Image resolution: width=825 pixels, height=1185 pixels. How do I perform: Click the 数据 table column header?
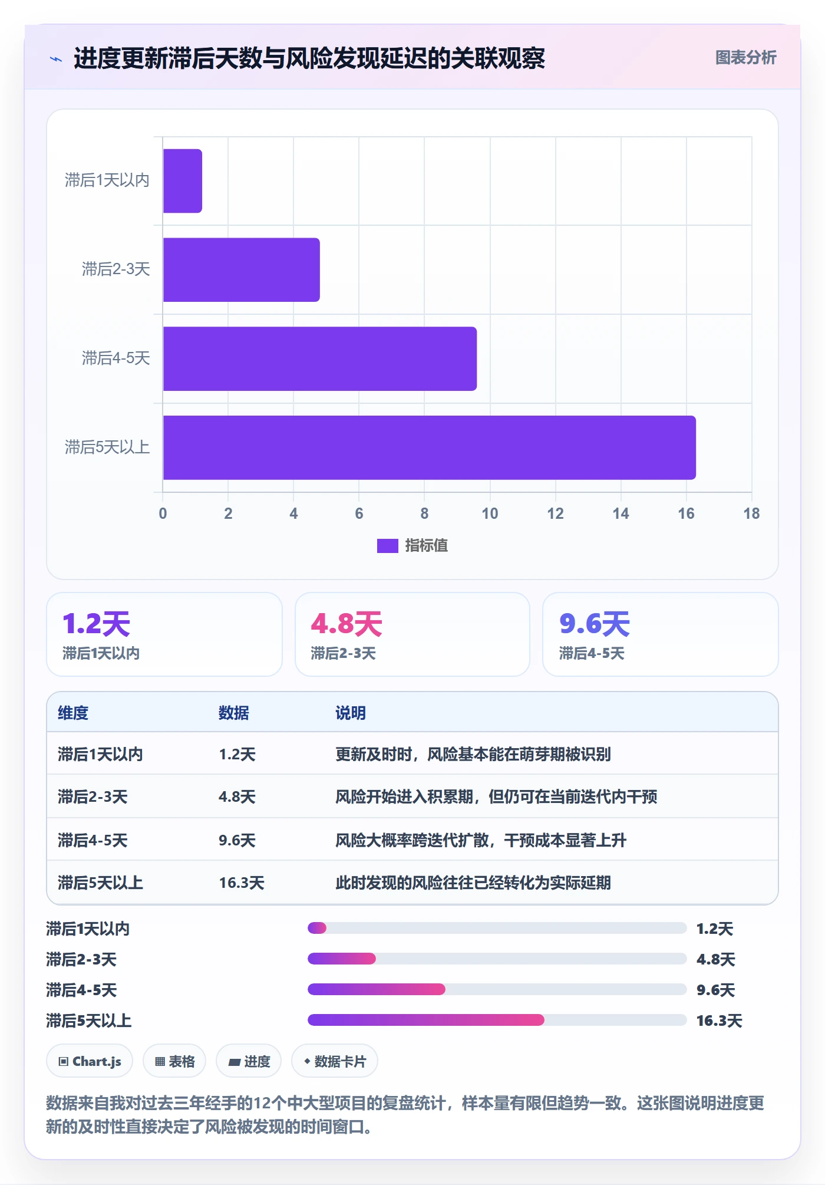tap(234, 713)
